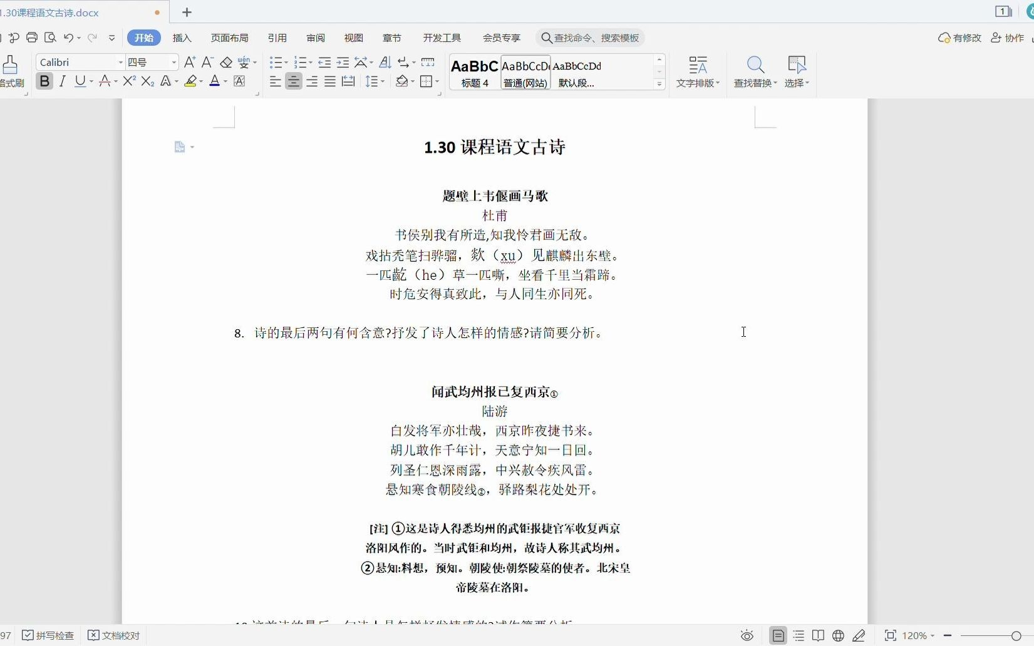Run 拼写检查 spell check from status bar
The image size is (1034, 646).
pyautogui.click(x=48, y=635)
